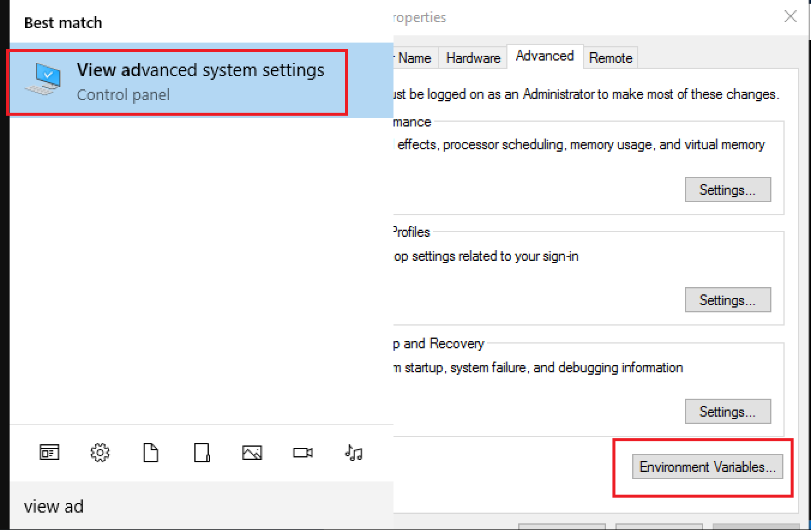The height and width of the screenshot is (530, 811).
Task: Open the Advanced tab
Action: tap(545, 56)
